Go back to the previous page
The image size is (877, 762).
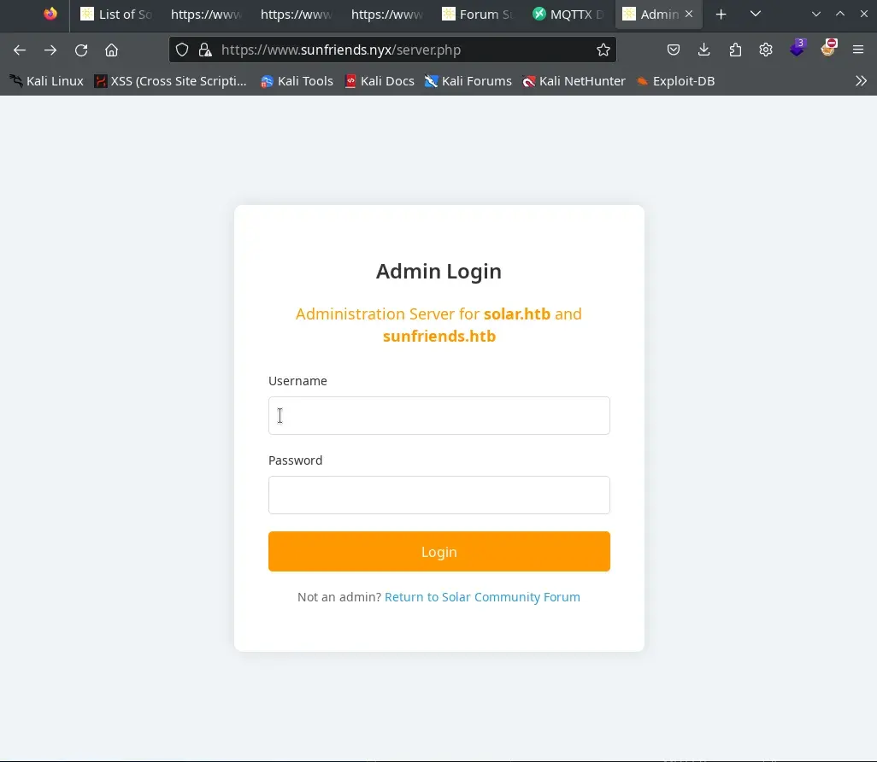pos(20,50)
